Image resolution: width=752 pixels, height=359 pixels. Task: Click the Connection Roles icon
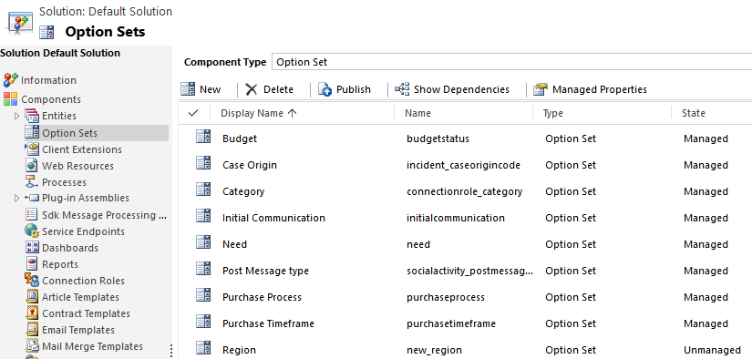click(x=32, y=280)
